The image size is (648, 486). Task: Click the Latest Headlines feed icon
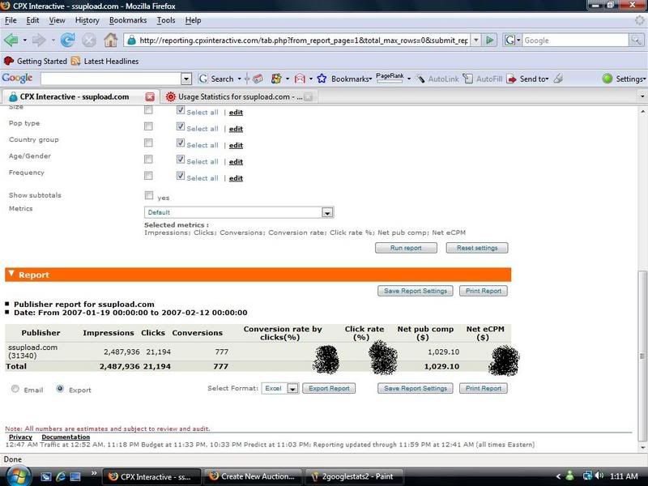pos(75,61)
